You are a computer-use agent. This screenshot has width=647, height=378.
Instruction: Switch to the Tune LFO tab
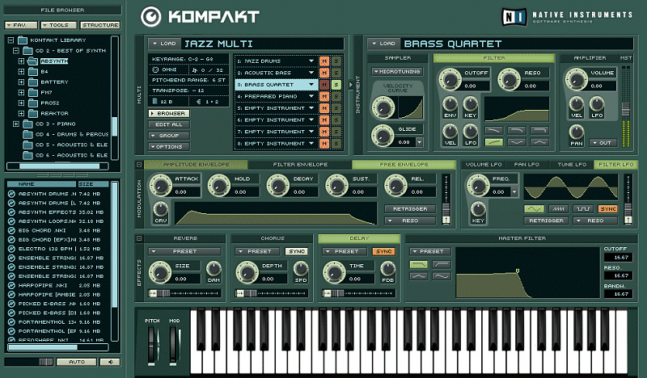click(x=572, y=165)
